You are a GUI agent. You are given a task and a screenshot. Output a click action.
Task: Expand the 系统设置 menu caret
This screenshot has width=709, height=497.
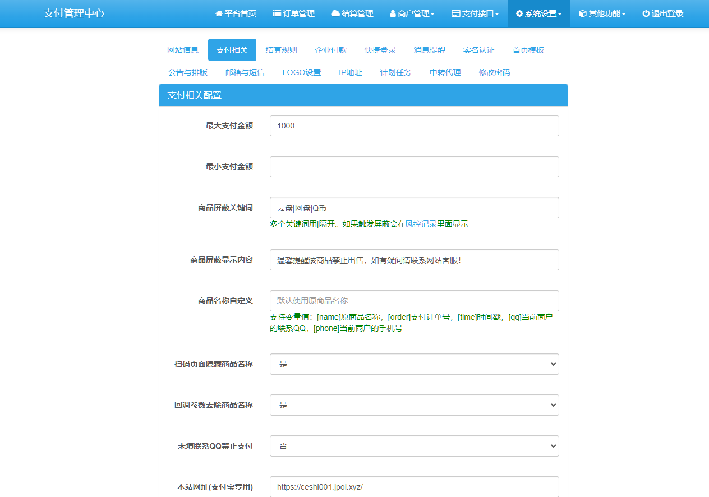pos(560,14)
